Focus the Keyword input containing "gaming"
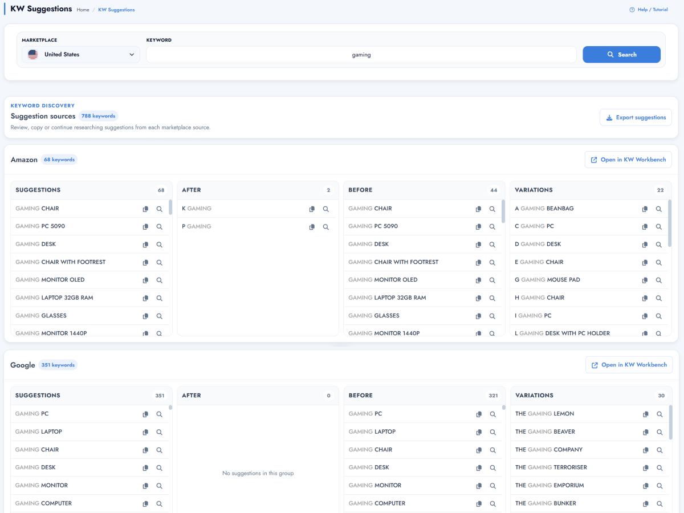Viewport: 684px width, 513px height. [x=361, y=55]
